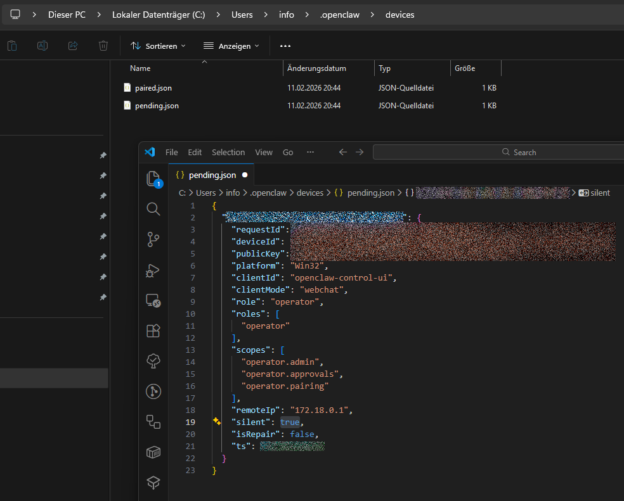The height and width of the screenshot is (501, 624).
Task: Sort files by the Änderungsdatum column header
Action: click(325, 68)
